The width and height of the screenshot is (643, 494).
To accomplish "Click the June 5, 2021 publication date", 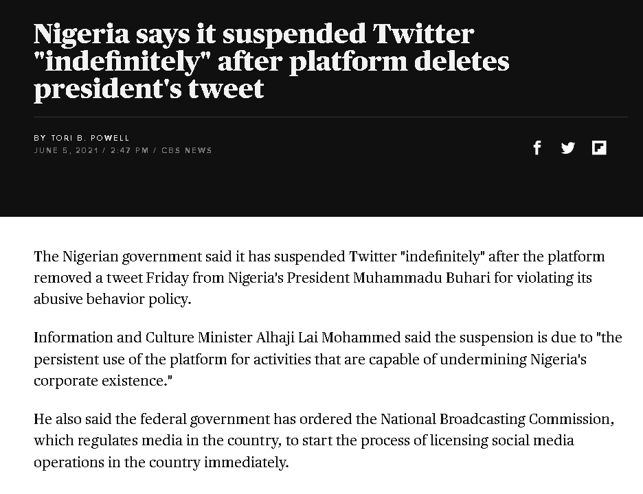I will click(x=67, y=150).
